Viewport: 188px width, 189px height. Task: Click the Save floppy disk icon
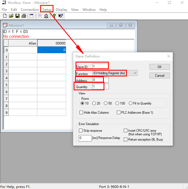17,16
